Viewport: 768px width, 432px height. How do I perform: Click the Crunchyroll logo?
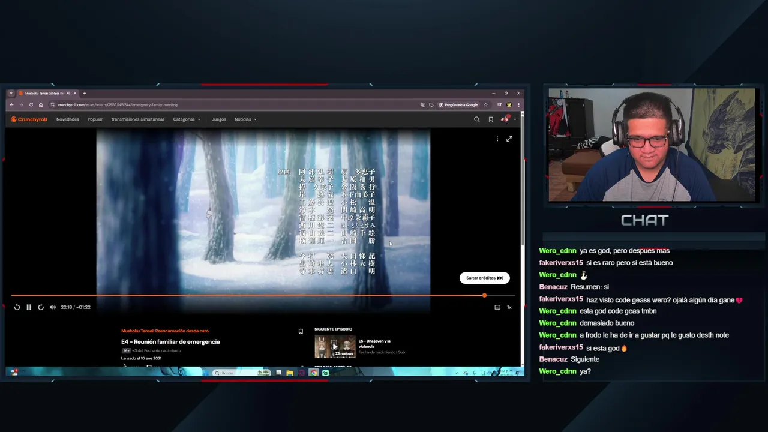(29, 119)
